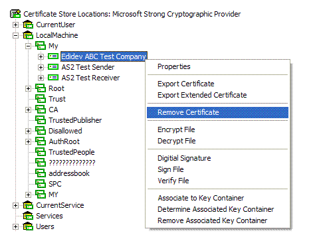Expand the AuthRoot store node
319x247 pixels.
pyautogui.click(x=28, y=141)
